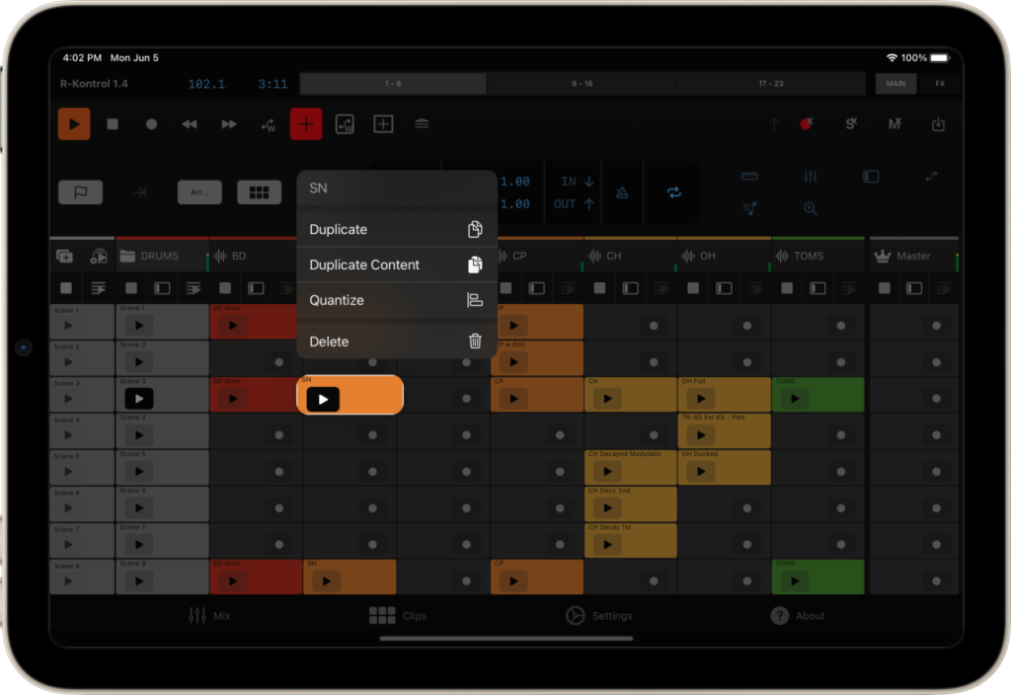Switch to the FX button
1011x695 pixels.
tap(939, 84)
